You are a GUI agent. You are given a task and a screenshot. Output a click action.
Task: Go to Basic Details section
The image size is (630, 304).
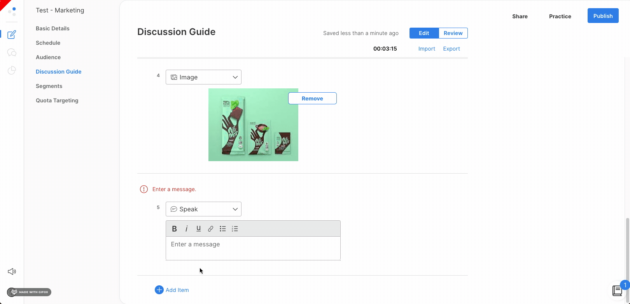[52, 28]
